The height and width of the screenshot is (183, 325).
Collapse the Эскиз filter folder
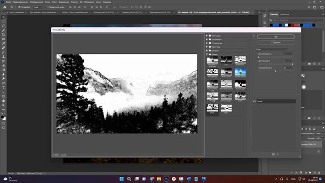[x=207, y=54]
